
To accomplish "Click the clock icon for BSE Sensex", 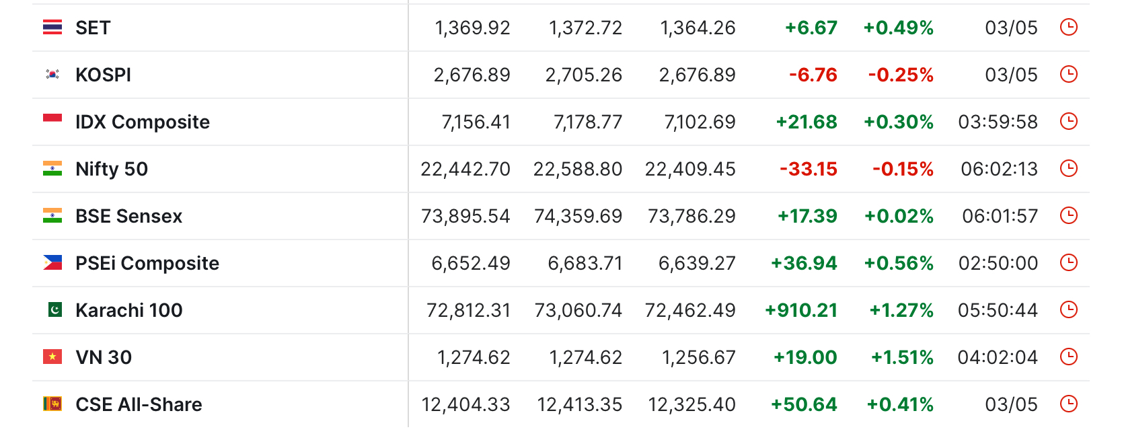I will [x=1068, y=215].
